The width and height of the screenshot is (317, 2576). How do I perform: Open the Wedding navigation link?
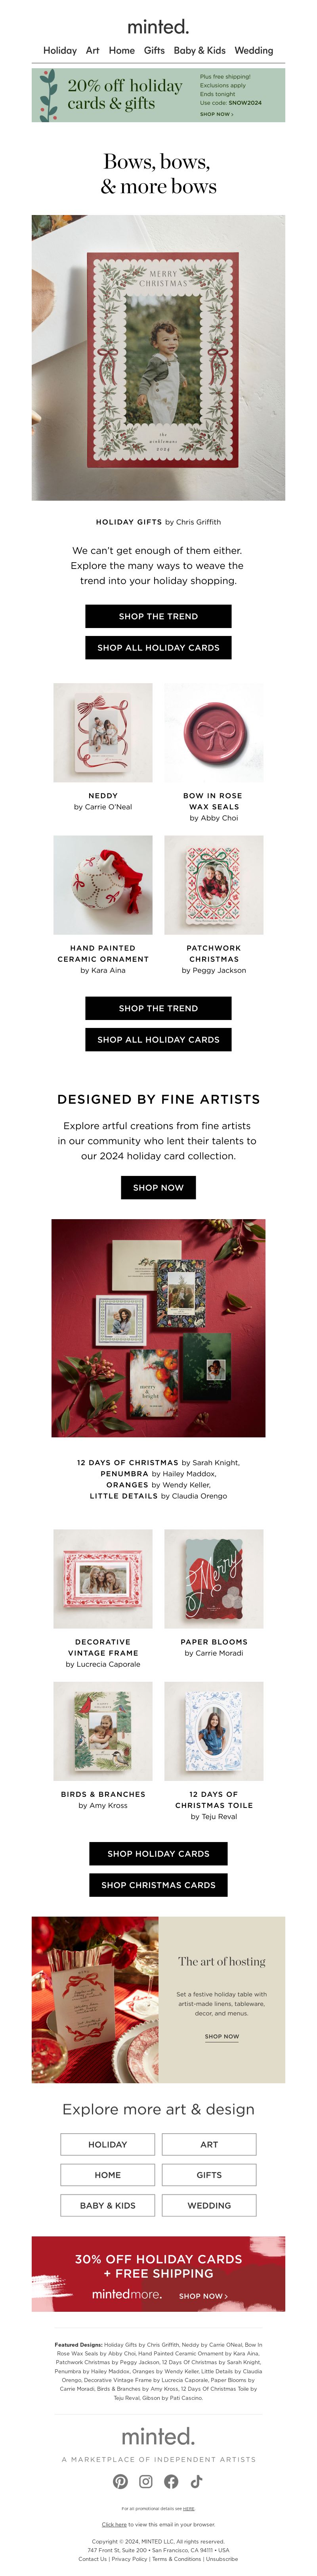point(254,50)
